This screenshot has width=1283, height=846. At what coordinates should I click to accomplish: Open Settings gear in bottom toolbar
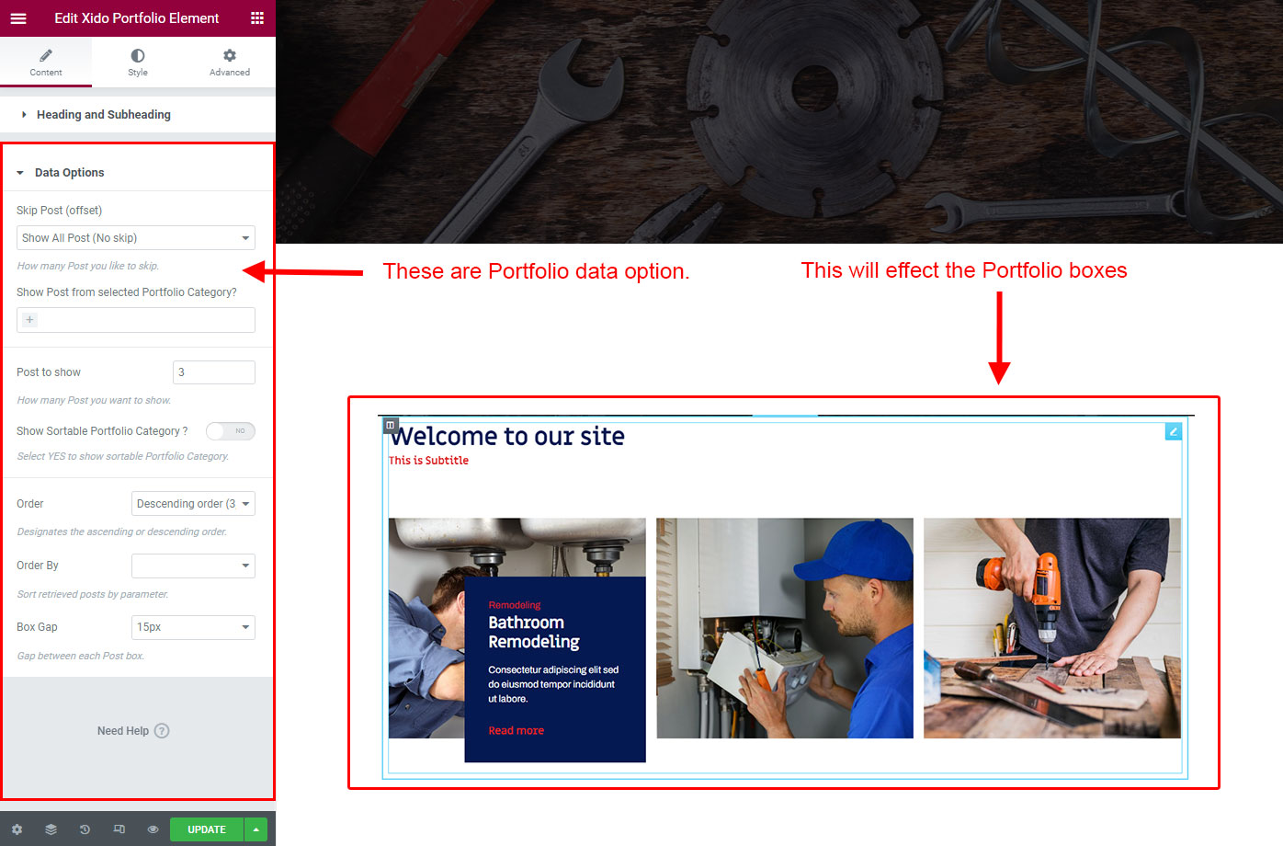[x=17, y=829]
